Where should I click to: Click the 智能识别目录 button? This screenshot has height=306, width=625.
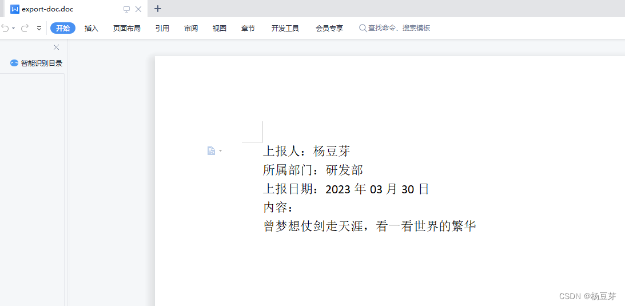[x=36, y=63]
